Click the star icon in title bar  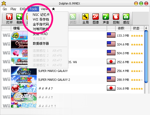[4, 3]
